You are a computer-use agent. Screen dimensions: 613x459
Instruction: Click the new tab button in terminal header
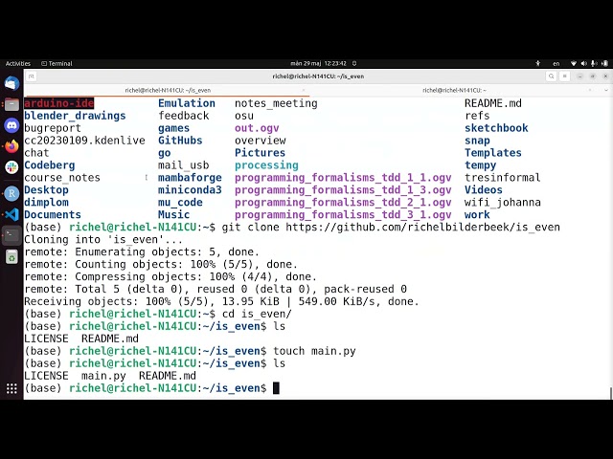[32, 76]
